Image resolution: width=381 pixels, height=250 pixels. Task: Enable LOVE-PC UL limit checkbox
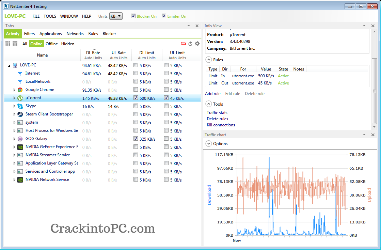click(x=166, y=65)
